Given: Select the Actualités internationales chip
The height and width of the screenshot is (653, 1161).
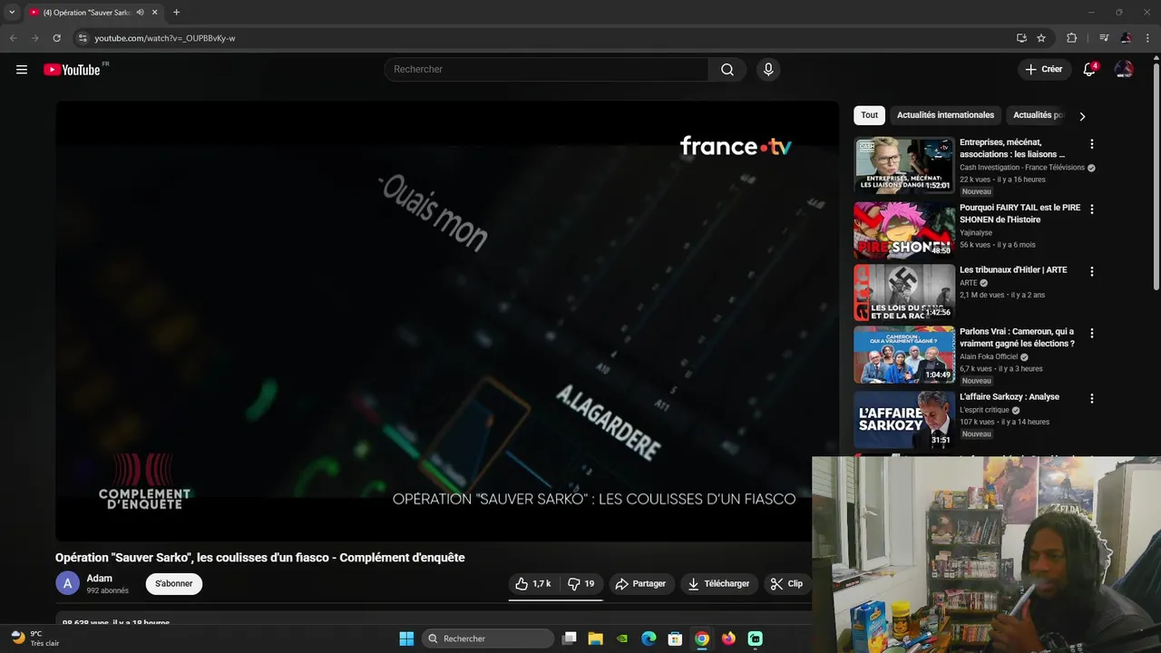Looking at the screenshot, I should [945, 115].
